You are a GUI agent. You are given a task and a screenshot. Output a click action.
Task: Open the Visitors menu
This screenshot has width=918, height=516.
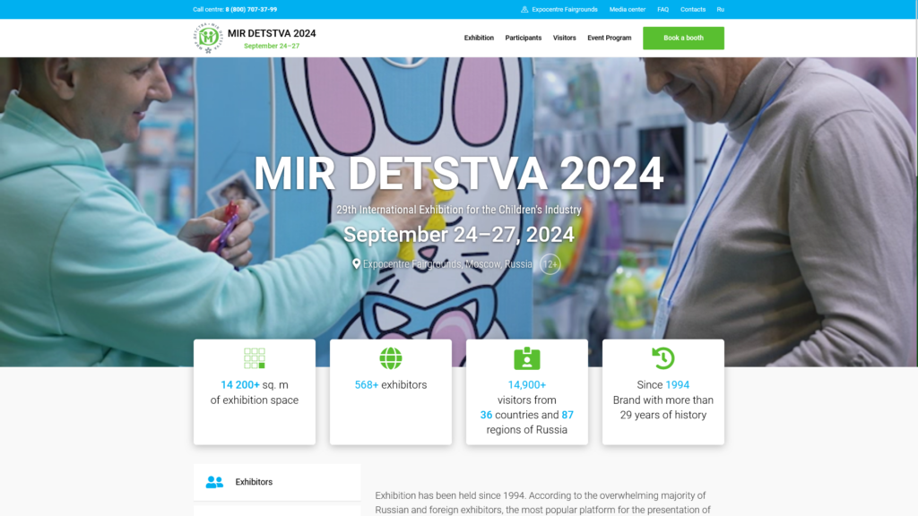pos(565,38)
